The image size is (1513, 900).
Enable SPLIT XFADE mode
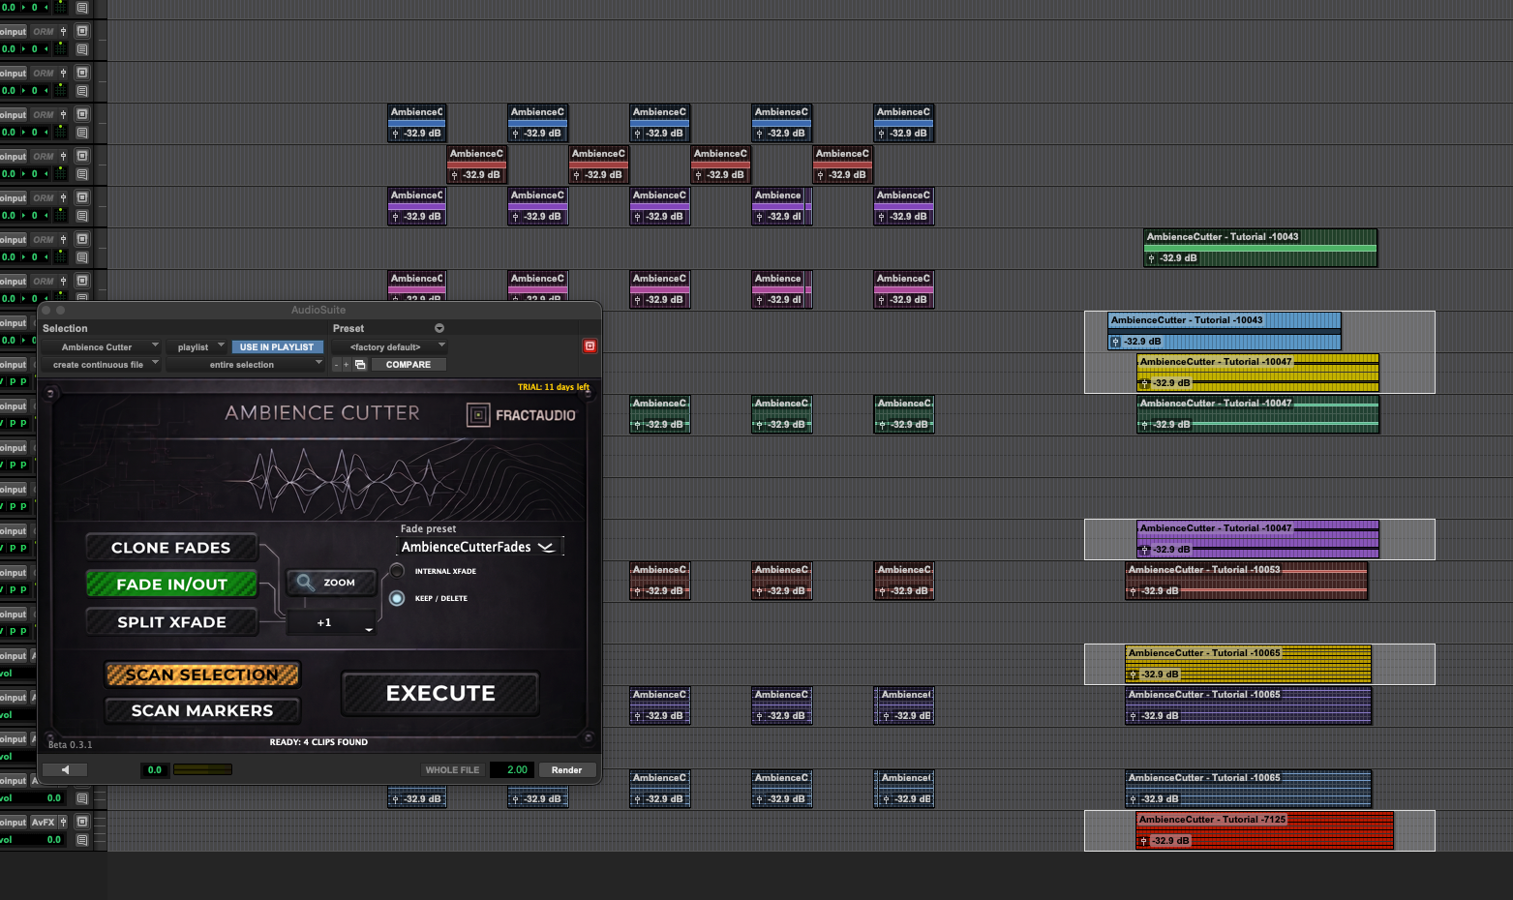tap(171, 622)
